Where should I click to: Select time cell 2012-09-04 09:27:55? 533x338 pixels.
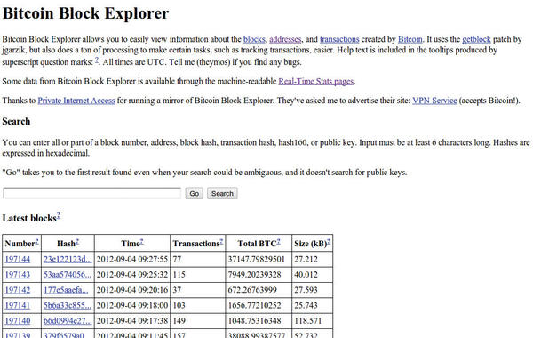[x=132, y=260]
